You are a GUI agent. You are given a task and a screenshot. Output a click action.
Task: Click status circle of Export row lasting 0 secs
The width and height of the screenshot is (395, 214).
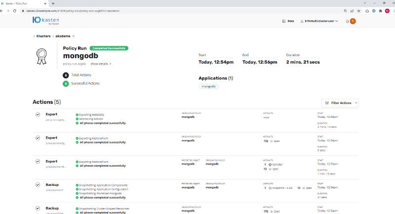(x=38, y=138)
